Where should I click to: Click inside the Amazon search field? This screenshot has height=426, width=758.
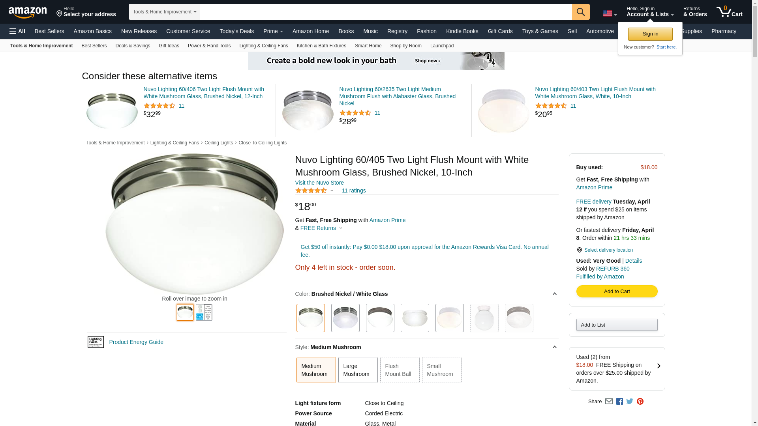386,12
